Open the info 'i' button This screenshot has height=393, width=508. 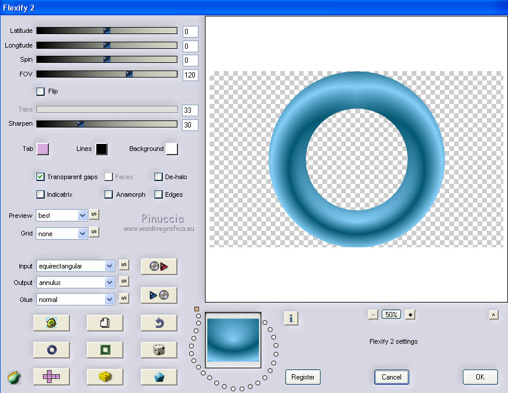[291, 318]
